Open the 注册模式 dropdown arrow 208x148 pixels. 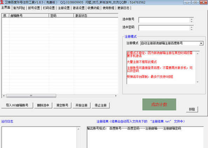point(201,43)
